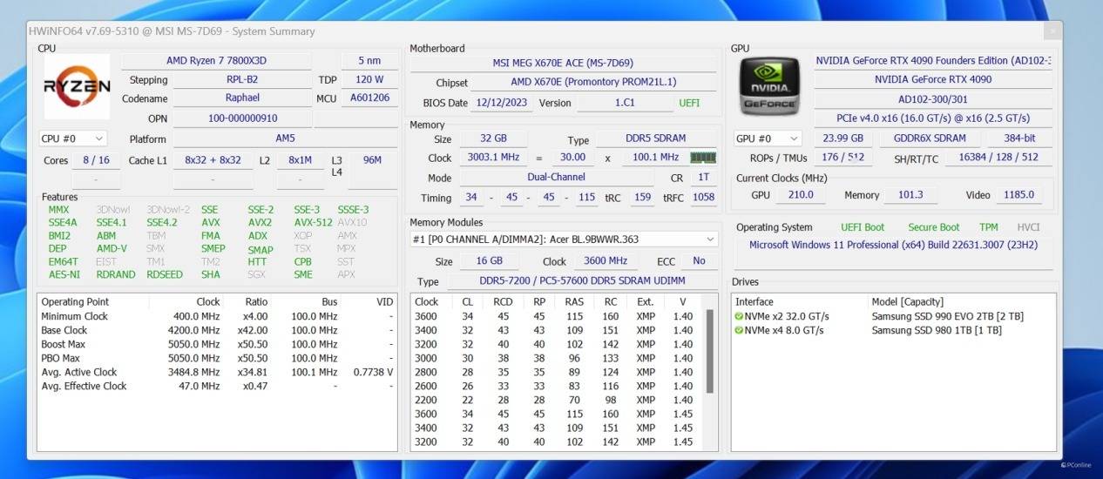
Task: Click the Secure Boot indicator
Action: pyautogui.click(x=933, y=227)
